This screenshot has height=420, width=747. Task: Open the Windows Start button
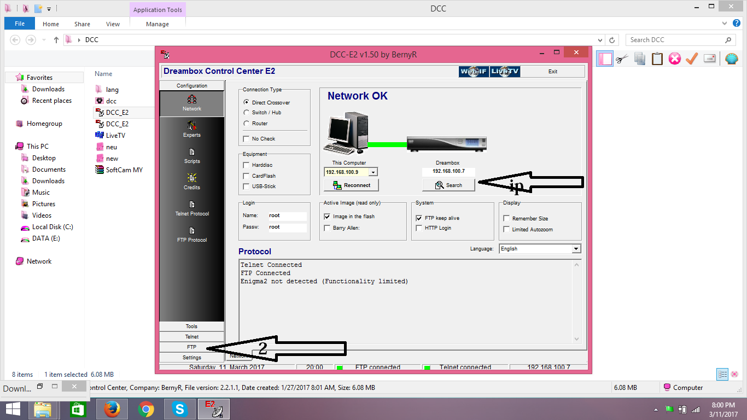point(13,409)
